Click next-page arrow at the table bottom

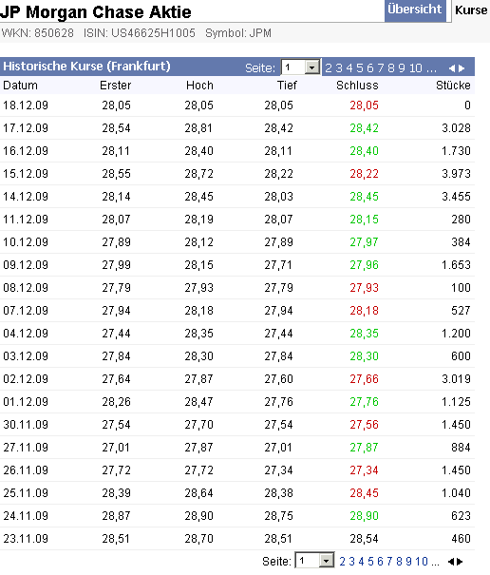460,562
